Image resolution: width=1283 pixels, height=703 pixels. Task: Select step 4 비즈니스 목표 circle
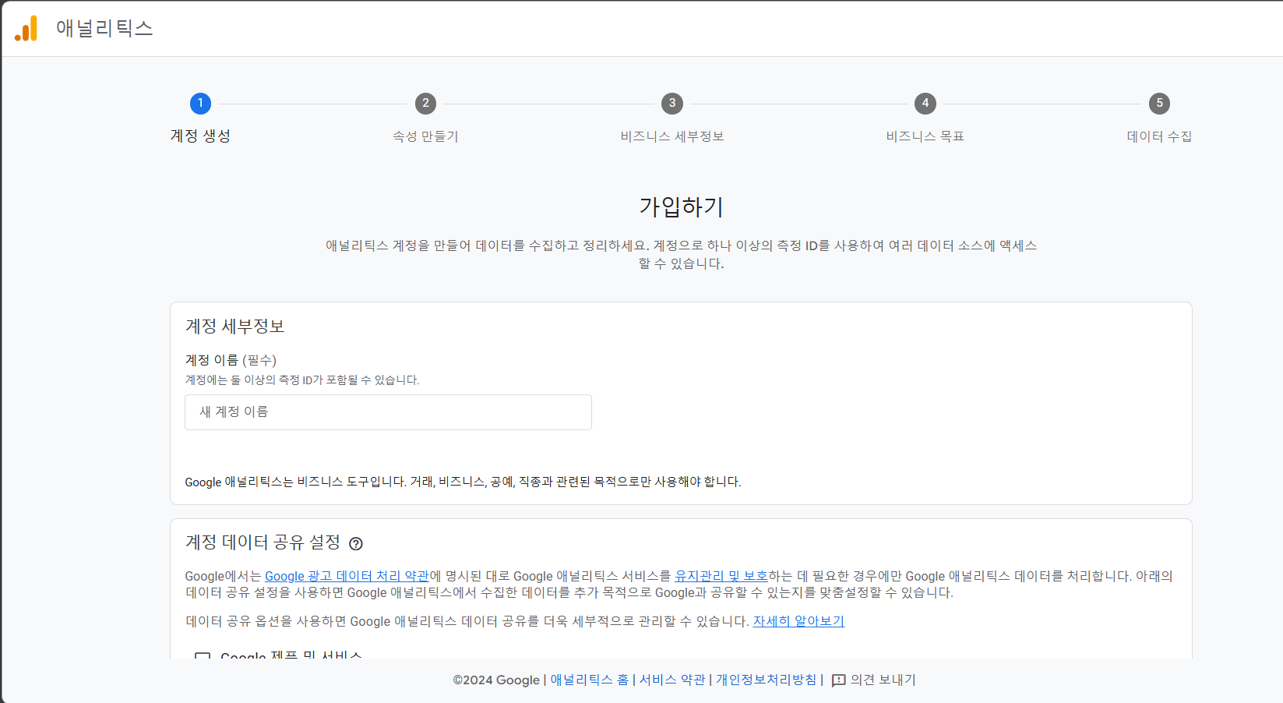pyautogui.click(x=925, y=103)
